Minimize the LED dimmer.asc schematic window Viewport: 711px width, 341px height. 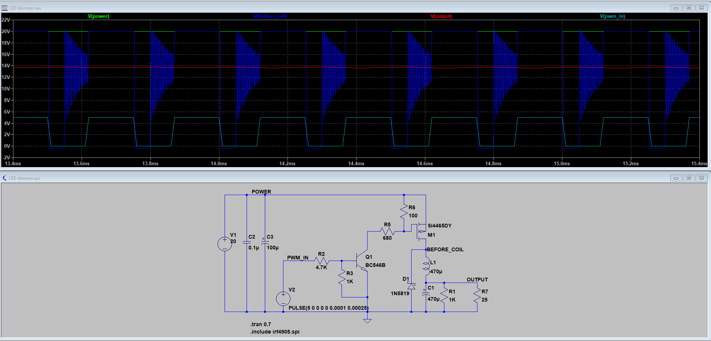(x=676, y=178)
